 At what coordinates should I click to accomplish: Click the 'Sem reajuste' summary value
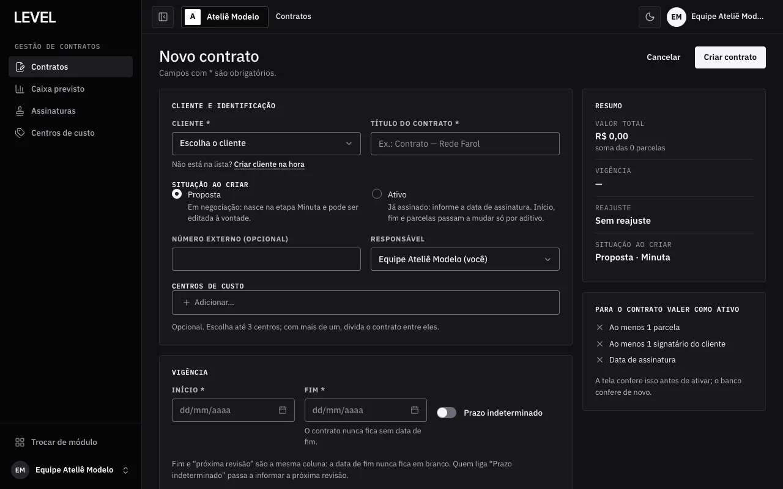tap(623, 221)
